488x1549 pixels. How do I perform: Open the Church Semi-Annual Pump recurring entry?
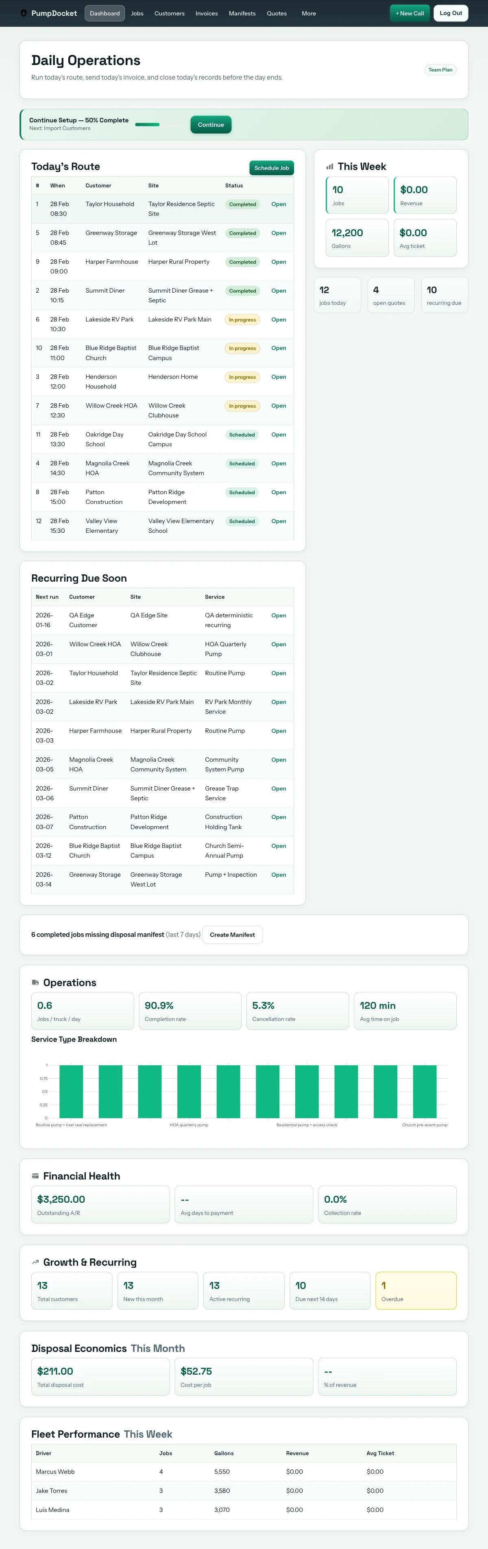coord(279,846)
